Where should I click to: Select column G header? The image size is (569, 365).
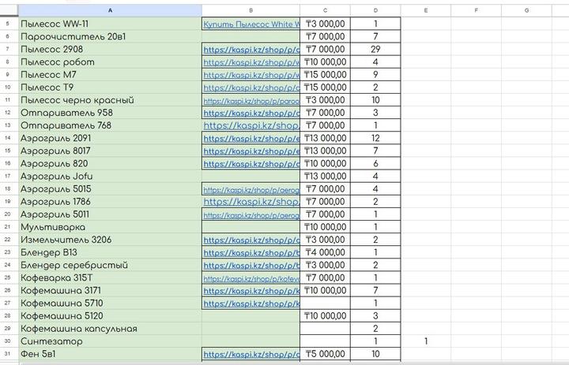click(x=526, y=10)
